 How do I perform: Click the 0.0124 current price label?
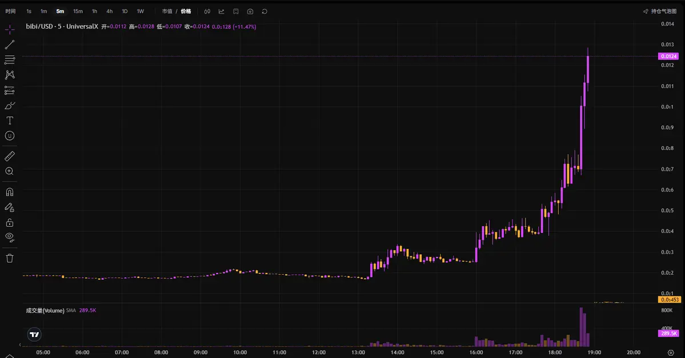tap(668, 57)
